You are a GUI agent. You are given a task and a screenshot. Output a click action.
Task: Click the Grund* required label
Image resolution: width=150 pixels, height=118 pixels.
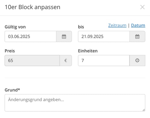click(12, 90)
